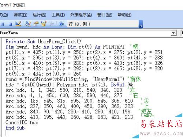
Task: Click the Private Sub UserForm_Click() line
Action: coord(43,42)
